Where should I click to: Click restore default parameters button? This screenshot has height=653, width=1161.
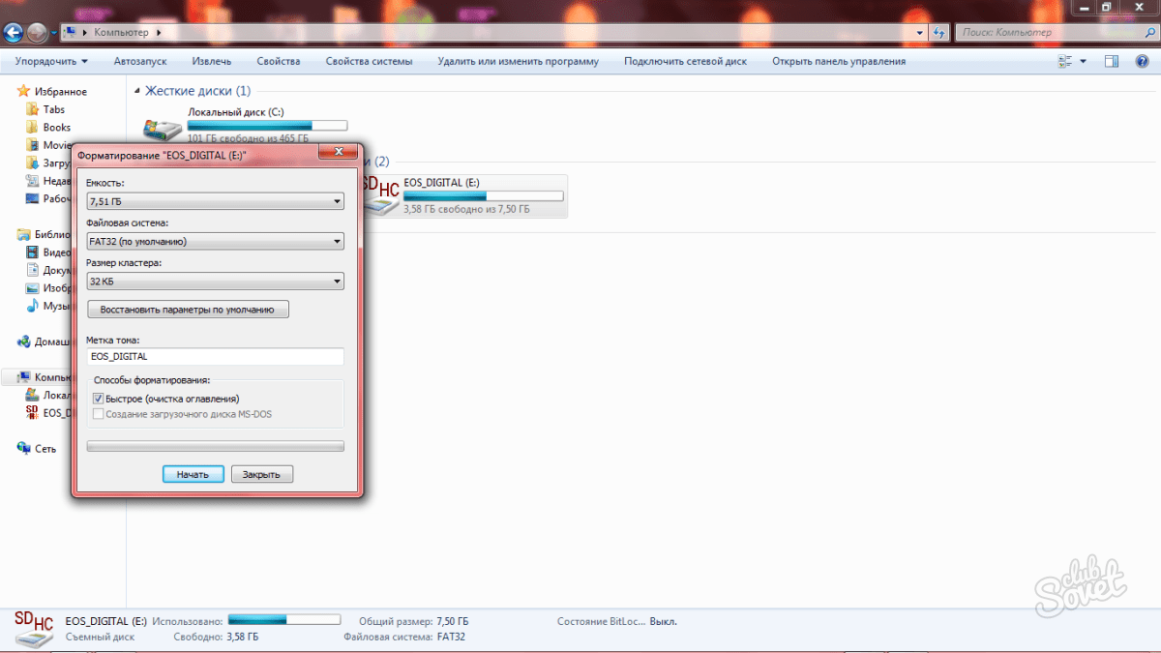pos(188,311)
